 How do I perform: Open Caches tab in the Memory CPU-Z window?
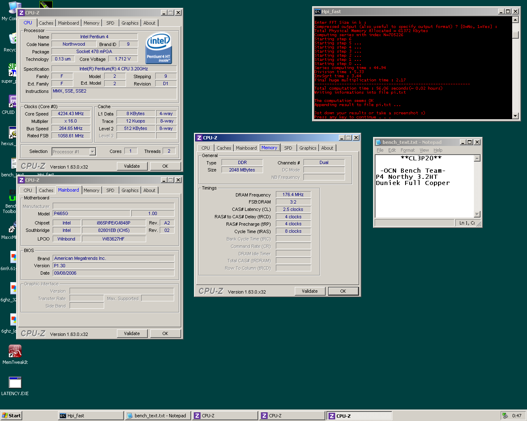224,148
